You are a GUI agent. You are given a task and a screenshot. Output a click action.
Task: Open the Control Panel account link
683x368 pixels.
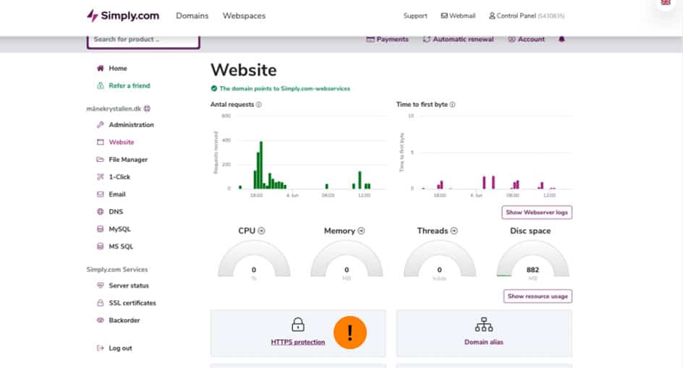(527, 16)
